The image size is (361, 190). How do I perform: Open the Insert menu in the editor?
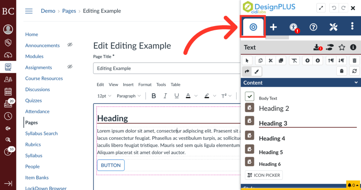(x=128, y=85)
